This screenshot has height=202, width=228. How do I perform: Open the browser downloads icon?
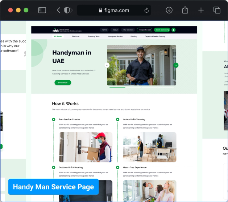pyautogui.click(x=169, y=10)
